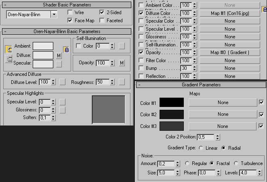Click the map button next to Glossiness
This screenshot has width=267, height=182.
(x=63, y=110)
